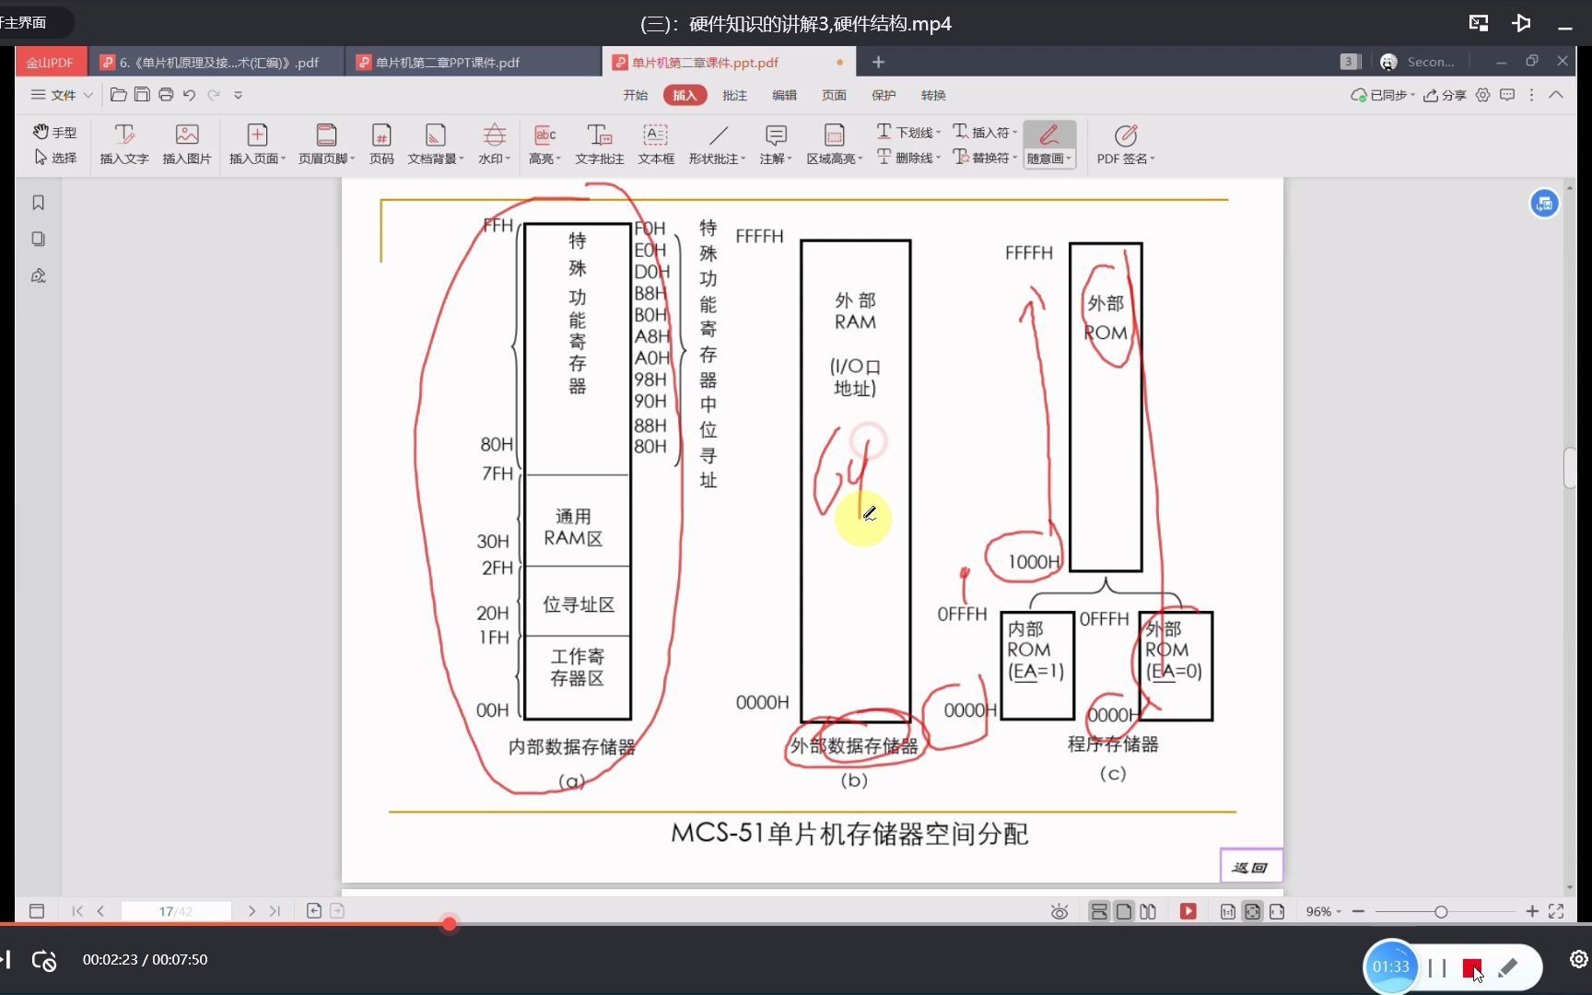The image size is (1592, 995).
Task: Toggle fit width view button
Action: pos(1277,911)
